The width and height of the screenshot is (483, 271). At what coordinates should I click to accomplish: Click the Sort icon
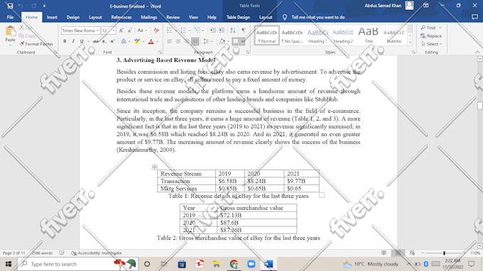[x=232, y=31]
